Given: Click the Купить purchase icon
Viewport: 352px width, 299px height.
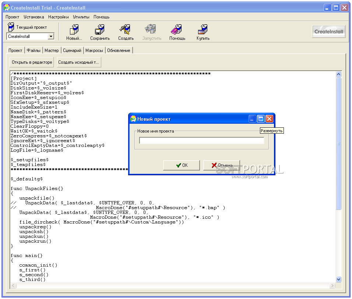Looking at the screenshot, I should pos(203,29).
